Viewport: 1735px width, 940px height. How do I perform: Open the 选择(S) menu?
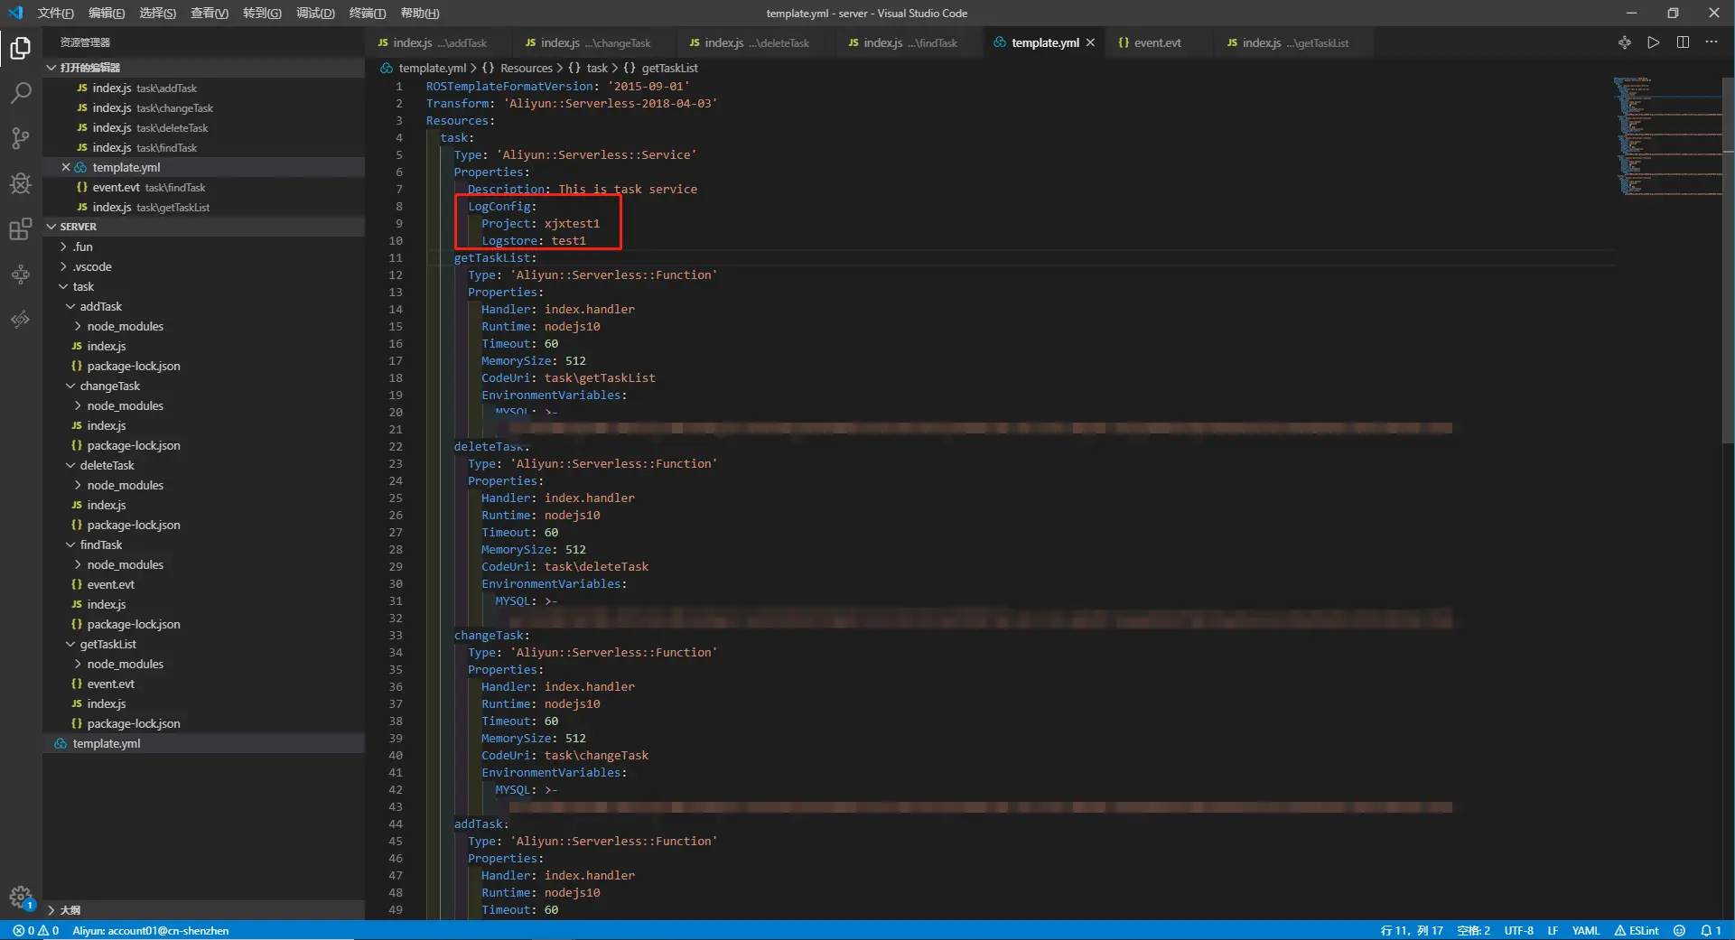[158, 13]
